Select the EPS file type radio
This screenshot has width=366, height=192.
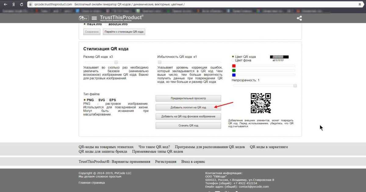coord(107,100)
